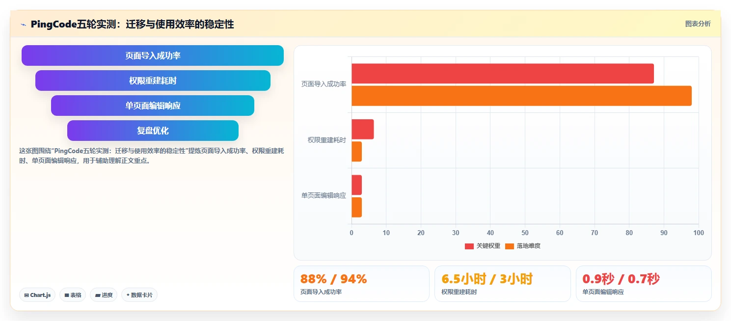Open the 88% / 94% data card
The height and width of the screenshot is (321, 731).
(x=361, y=284)
